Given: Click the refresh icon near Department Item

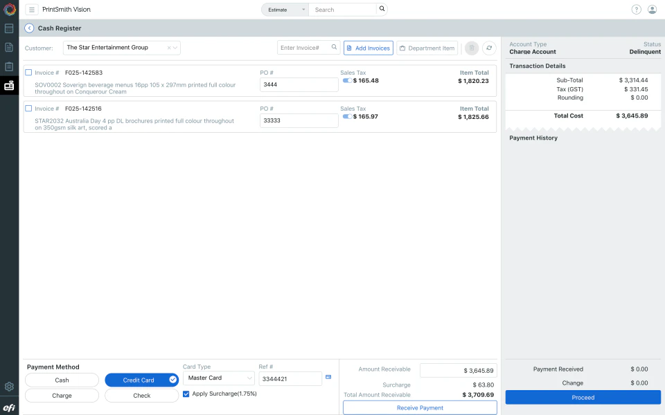Looking at the screenshot, I should (x=489, y=48).
